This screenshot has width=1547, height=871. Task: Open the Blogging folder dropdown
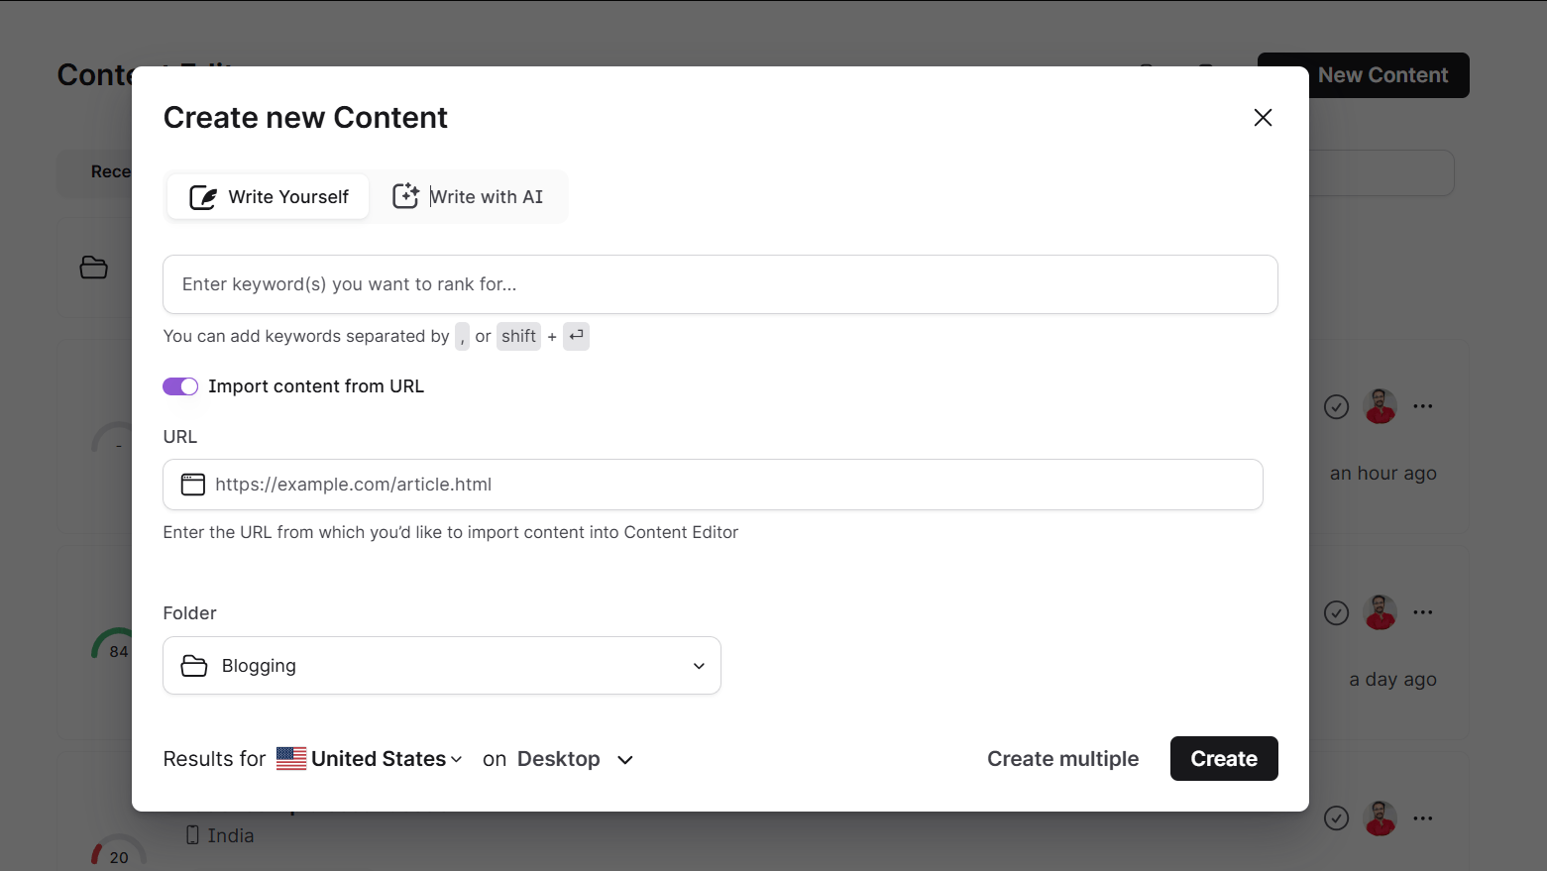coord(442,666)
